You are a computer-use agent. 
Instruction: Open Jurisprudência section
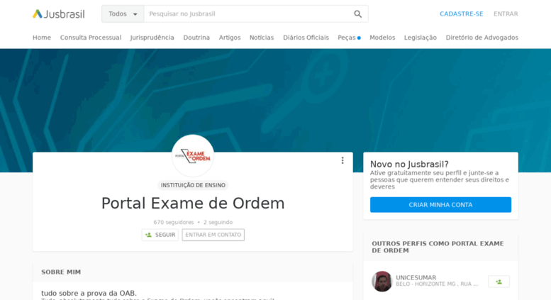[152, 38]
